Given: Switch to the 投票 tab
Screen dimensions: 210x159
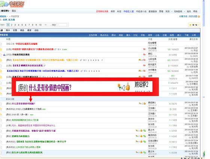Looking at the screenshot, I should click(15, 30).
